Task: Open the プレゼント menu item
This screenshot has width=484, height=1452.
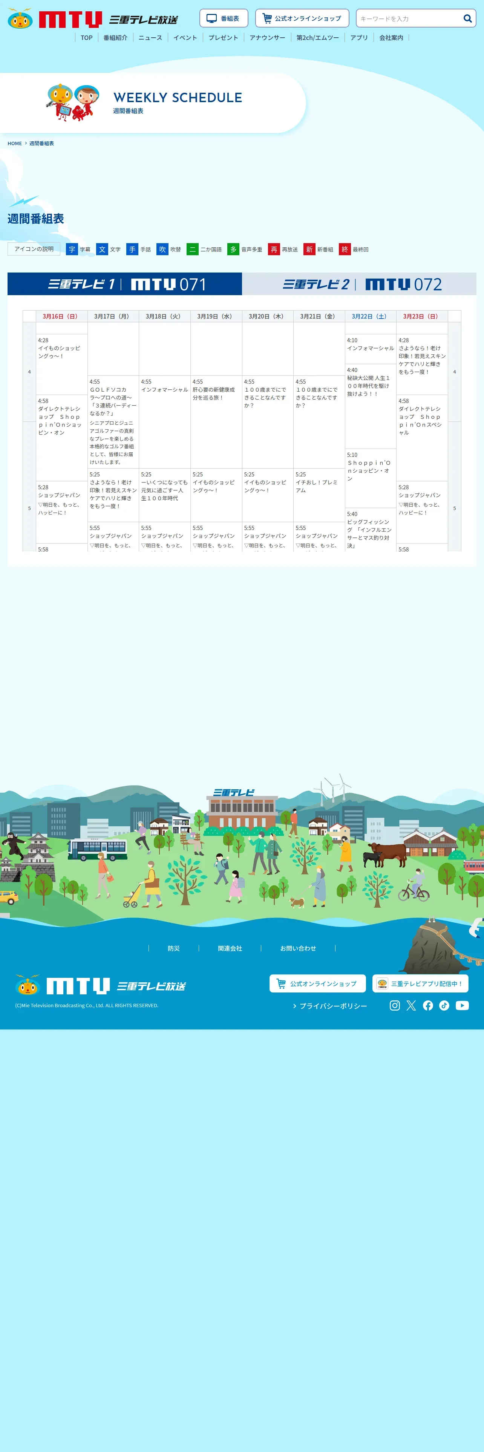Action: click(x=224, y=38)
